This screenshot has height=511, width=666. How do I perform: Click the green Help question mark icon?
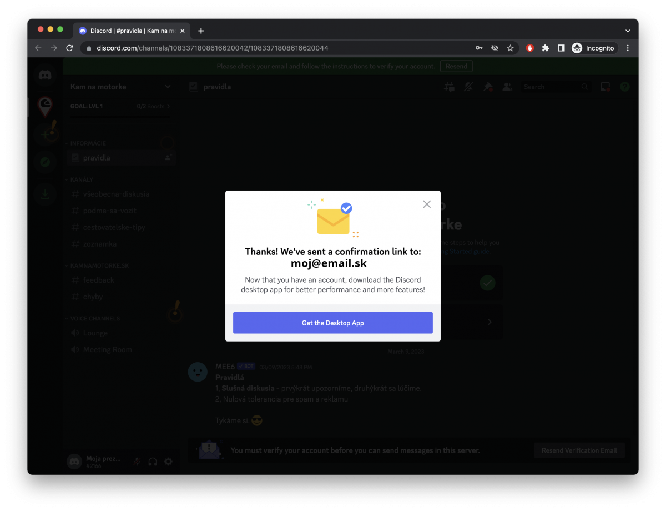pos(625,87)
